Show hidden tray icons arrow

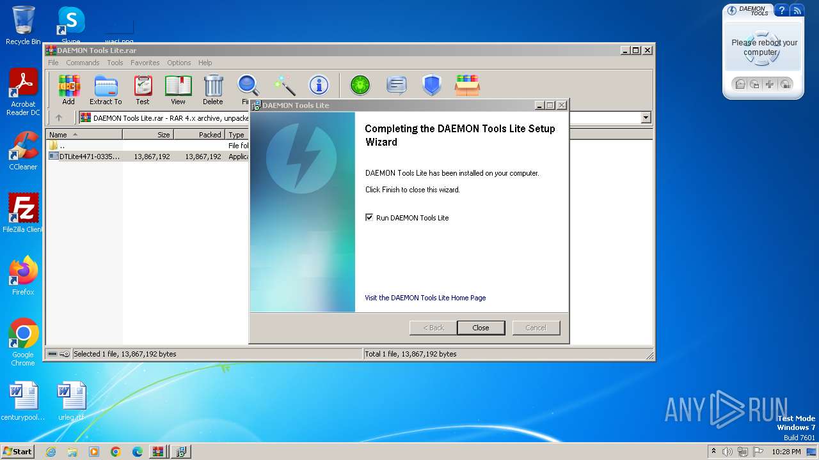713,452
